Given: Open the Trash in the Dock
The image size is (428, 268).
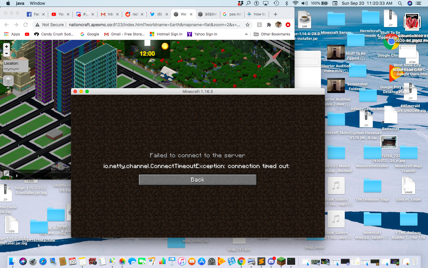Looking at the screenshot, I should [415, 261].
